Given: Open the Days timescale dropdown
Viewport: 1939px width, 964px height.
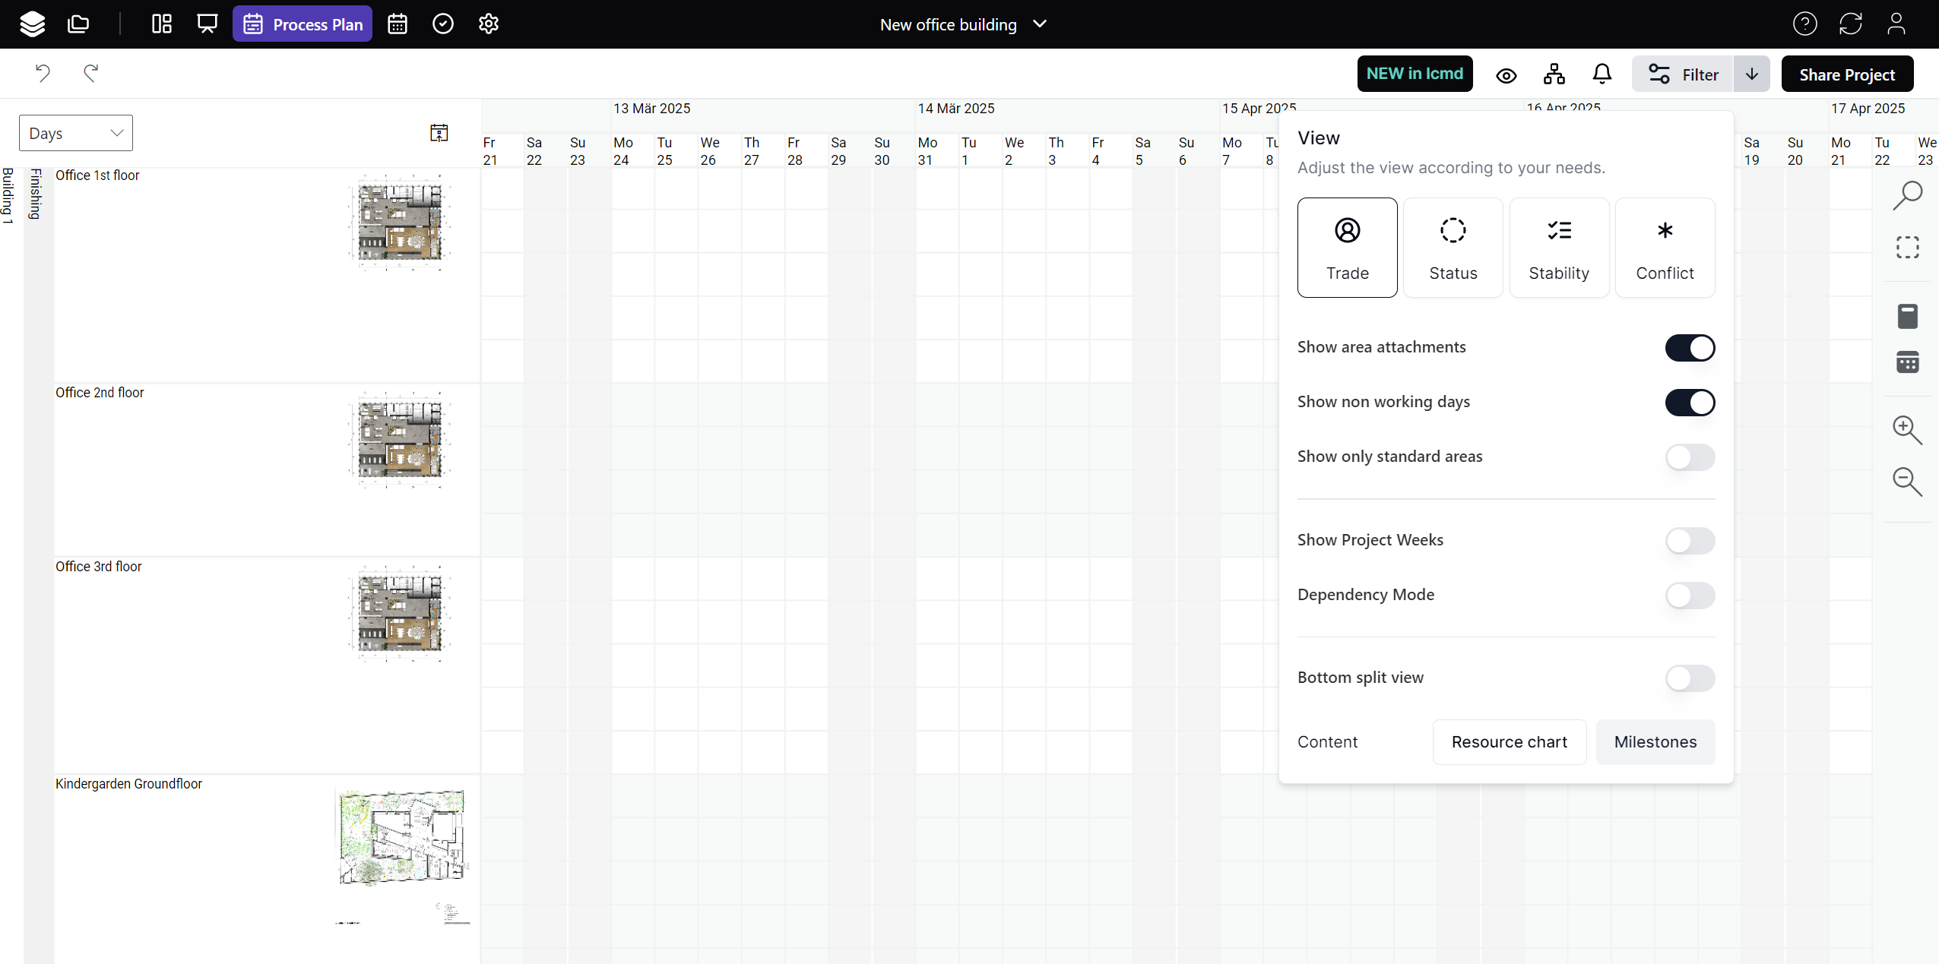Looking at the screenshot, I should (76, 133).
